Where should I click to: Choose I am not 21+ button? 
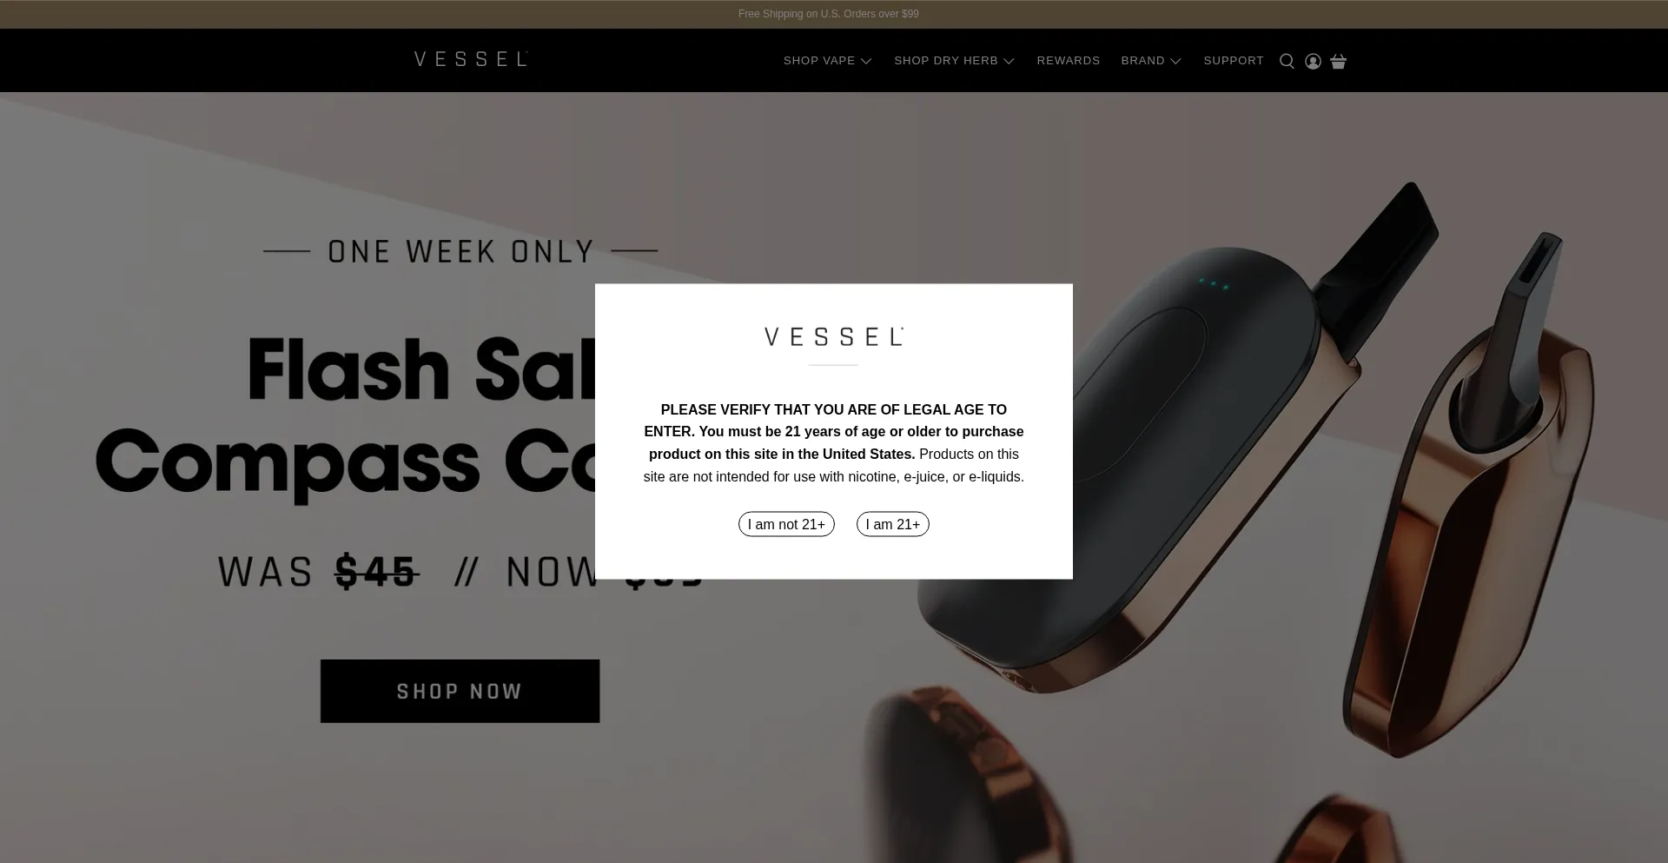coord(786,524)
